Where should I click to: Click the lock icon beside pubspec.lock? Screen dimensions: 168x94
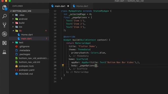click(x=17, y=66)
